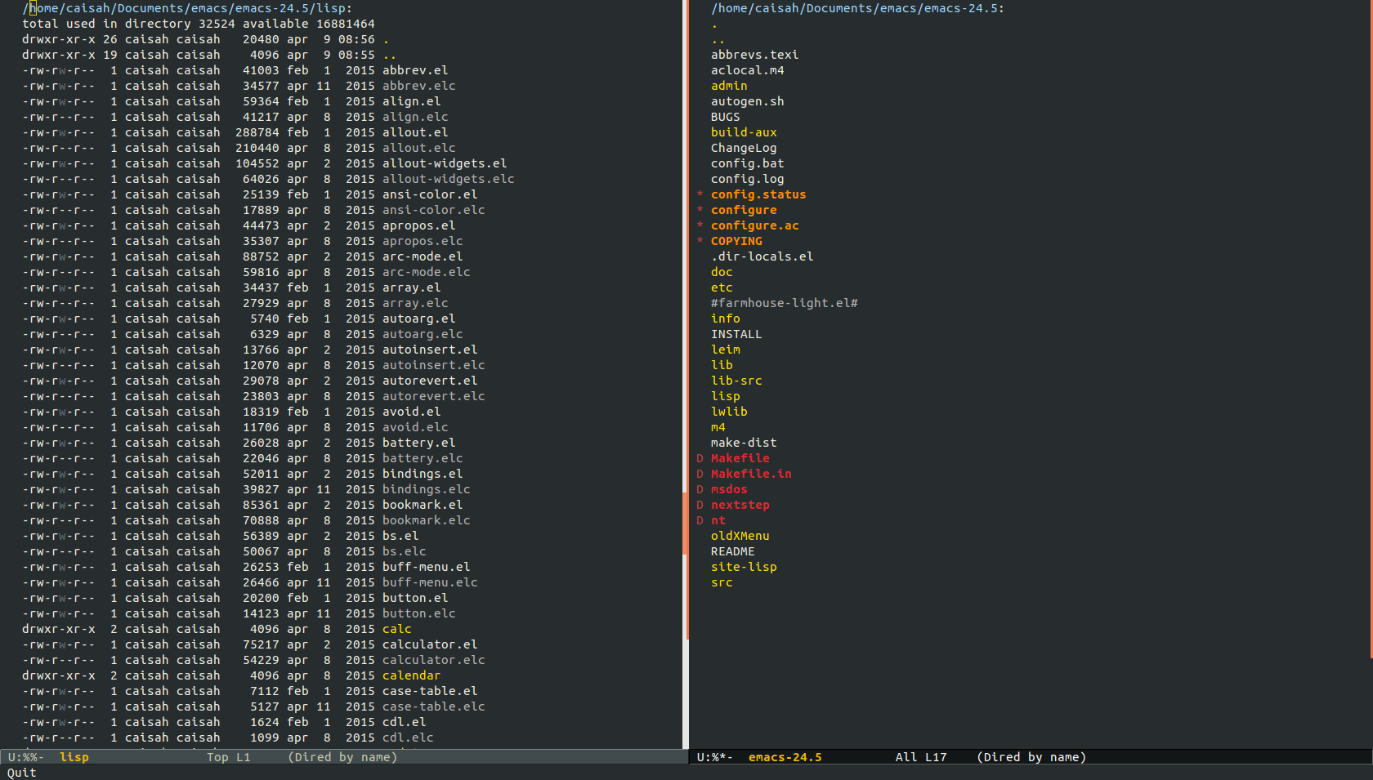Screen dimensions: 1373x780
Task: Select the nt entry flagged for deletion
Action: [718, 520]
